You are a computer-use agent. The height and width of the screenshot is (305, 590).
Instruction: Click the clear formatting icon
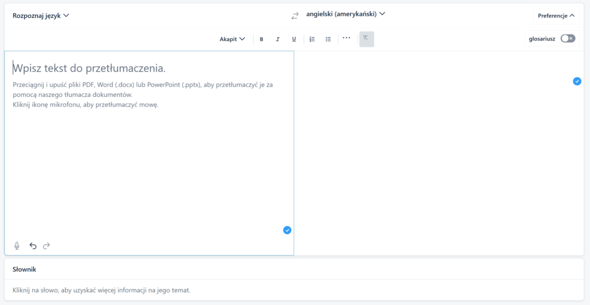tap(366, 39)
